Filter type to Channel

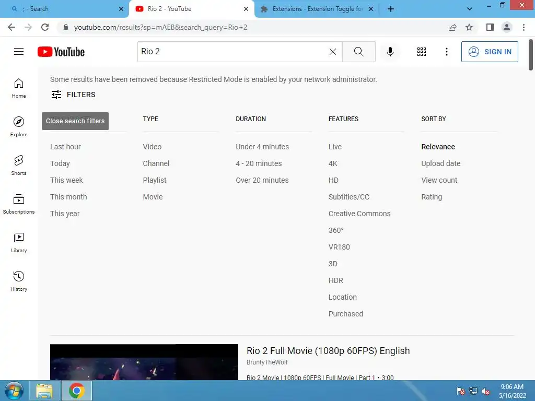[x=156, y=163]
